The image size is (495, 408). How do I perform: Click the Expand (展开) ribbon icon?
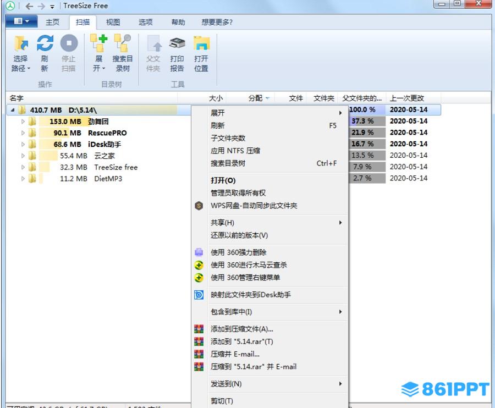pos(99,43)
